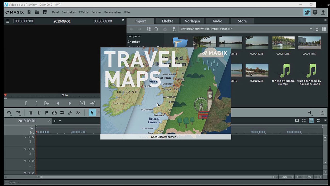330x186 pixels.
Task: Click Computer in the media browser
Action: 134,36
